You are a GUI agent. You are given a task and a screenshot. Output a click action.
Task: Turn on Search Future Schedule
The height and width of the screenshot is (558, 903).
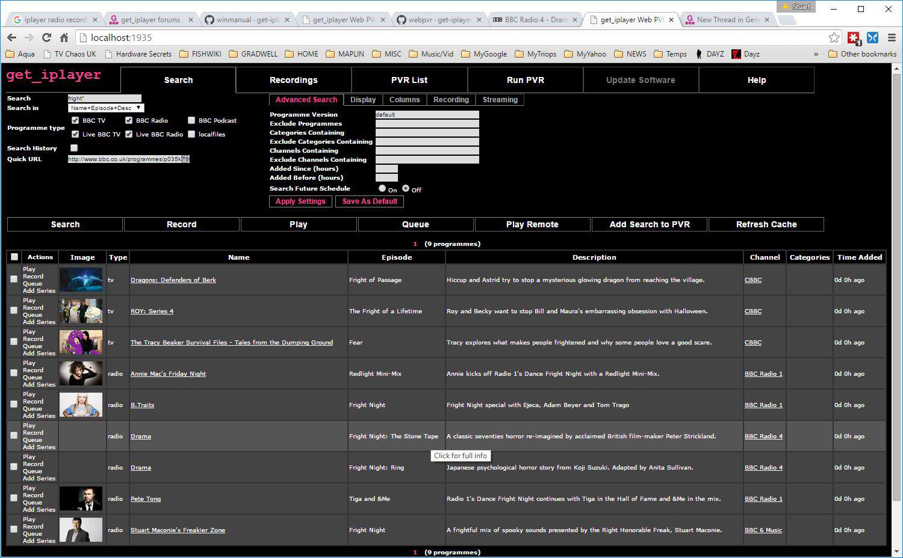382,188
